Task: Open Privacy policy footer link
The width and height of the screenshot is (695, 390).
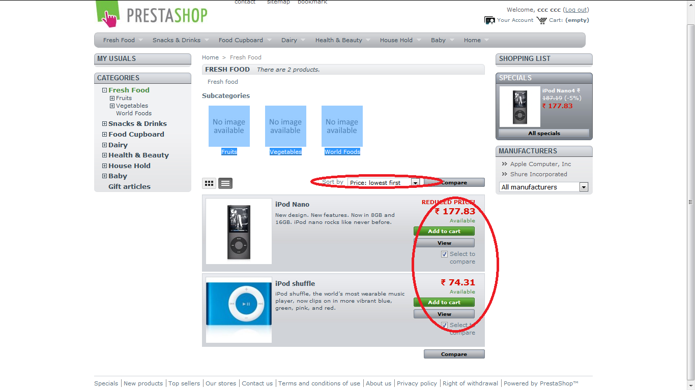Action: [417, 384]
